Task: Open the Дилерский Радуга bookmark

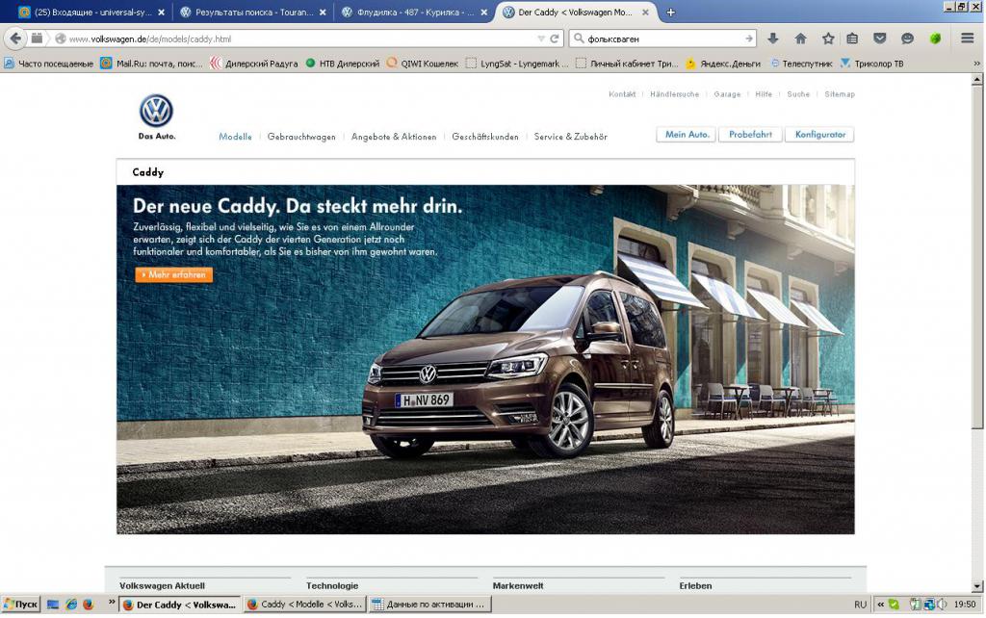Action: (253, 64)
